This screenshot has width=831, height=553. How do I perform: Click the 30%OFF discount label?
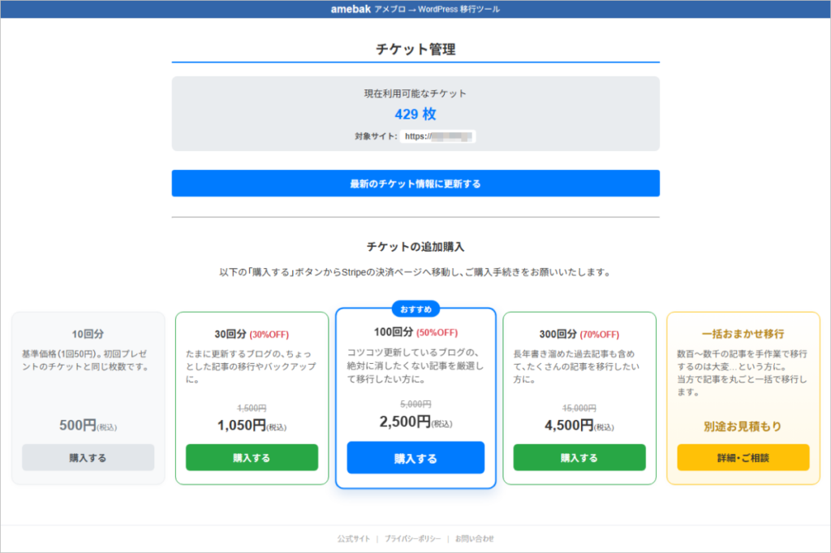(269, 335)
